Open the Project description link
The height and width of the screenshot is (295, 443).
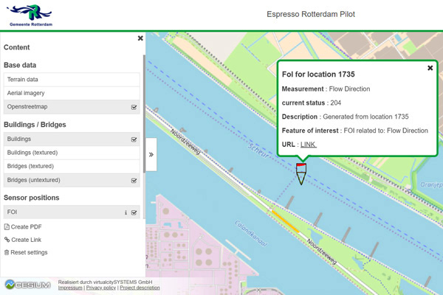click(140, 288)
